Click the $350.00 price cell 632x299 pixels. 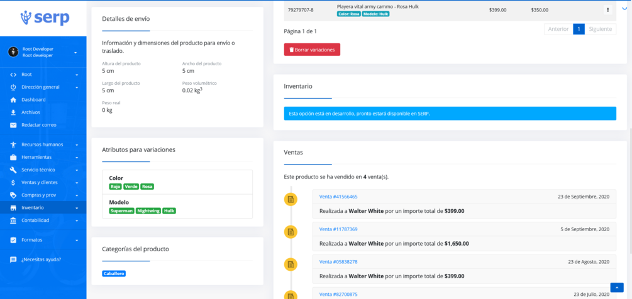pyautogui.click(x=540, y=10)
